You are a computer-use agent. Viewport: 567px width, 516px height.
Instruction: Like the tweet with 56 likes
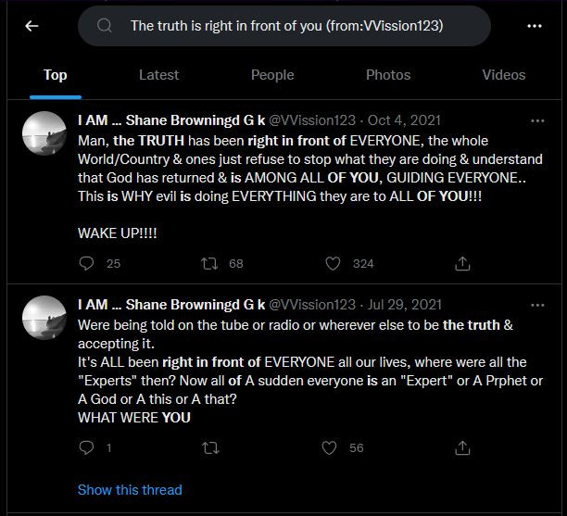coord(329,447)
